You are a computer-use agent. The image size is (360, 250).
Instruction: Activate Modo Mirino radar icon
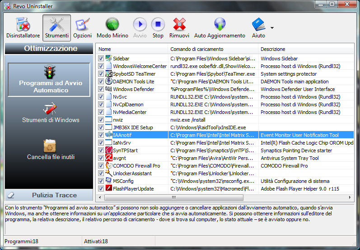point(112,24)
